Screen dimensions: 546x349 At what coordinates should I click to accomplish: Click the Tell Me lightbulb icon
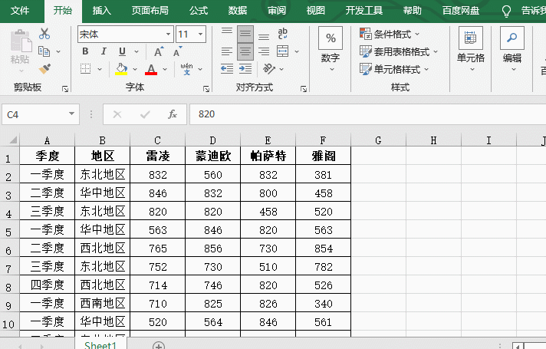point(506,11)
